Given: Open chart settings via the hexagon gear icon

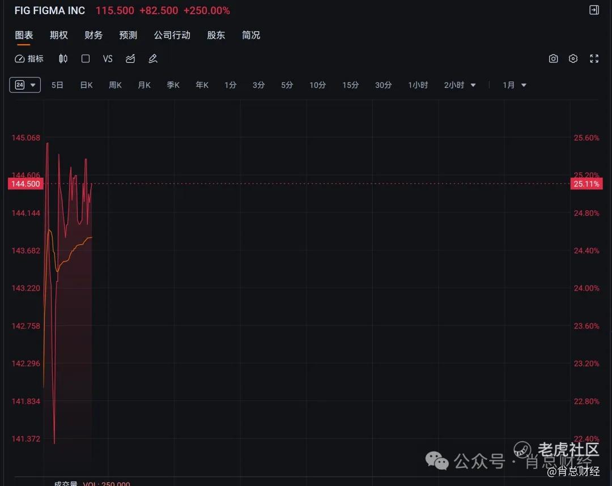Looking at the screenshot, I should click(x=573, y=58).
